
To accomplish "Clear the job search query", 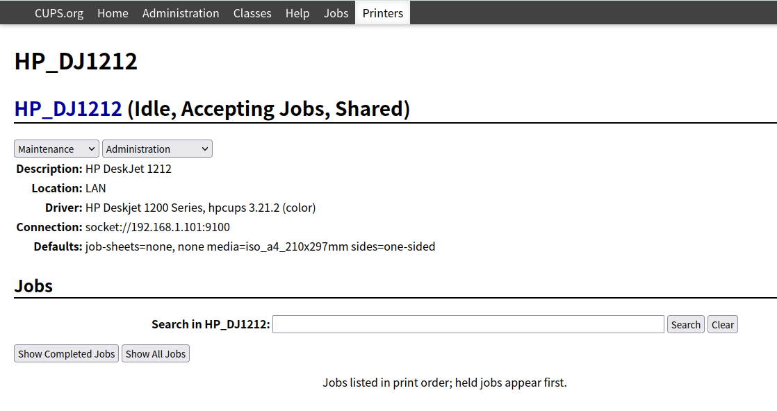I will coord(722,324).
